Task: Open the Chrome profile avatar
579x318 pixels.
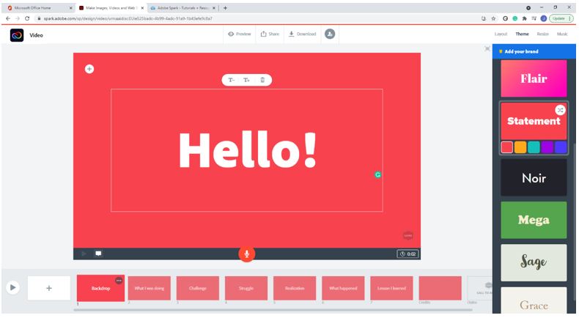Action: point(544,18)
